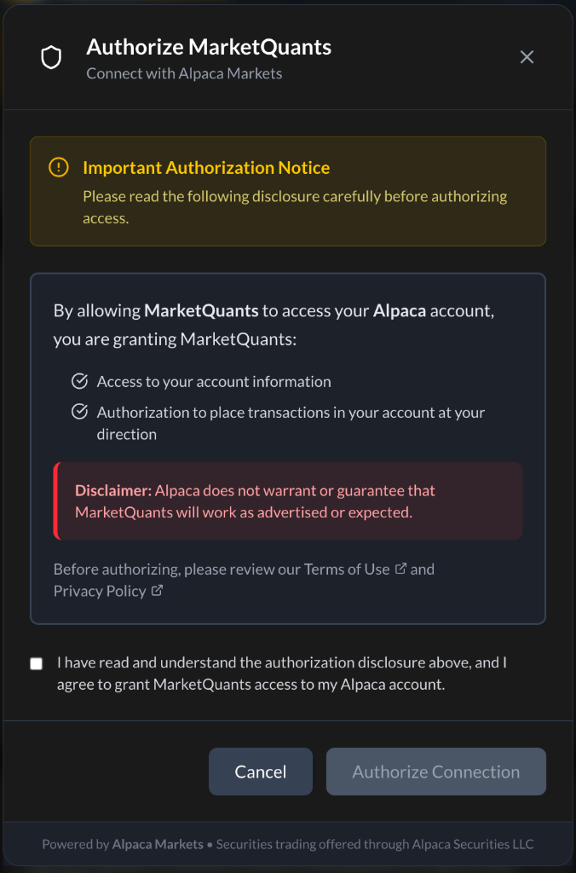The height and width of the screenshot is (873, 576).
Task: Click the checkmark beside transaction authorization
Action: pos(79,411)
